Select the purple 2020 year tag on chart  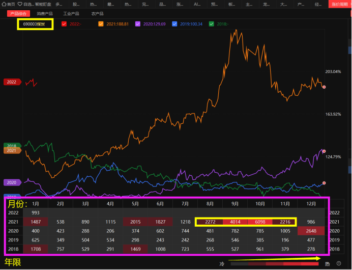pyautogui.click(x=12, y=182)
